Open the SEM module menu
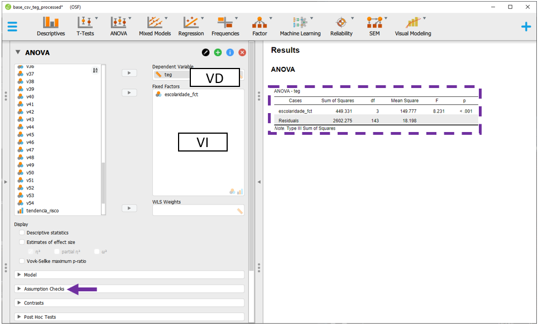The height and width of the screenshot is (327, 538). (374, 26)
